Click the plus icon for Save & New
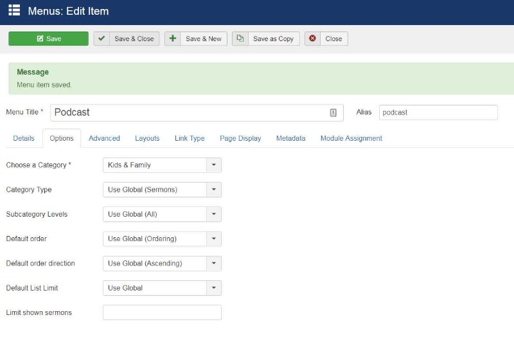The width and height of the screenshot is (514, 342). [x=172, y=39]
